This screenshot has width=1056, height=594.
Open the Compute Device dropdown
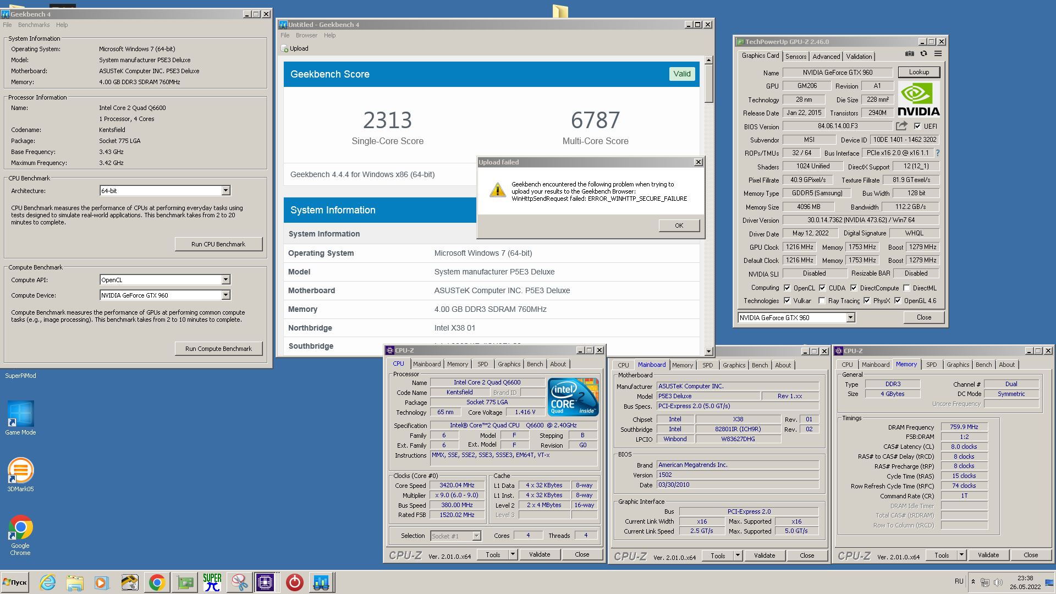pyautogui.click(x=226, y=295)
